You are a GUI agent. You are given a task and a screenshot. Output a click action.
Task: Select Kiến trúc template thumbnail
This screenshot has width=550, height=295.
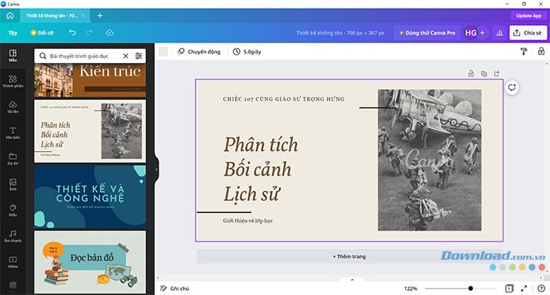[90, 80]
